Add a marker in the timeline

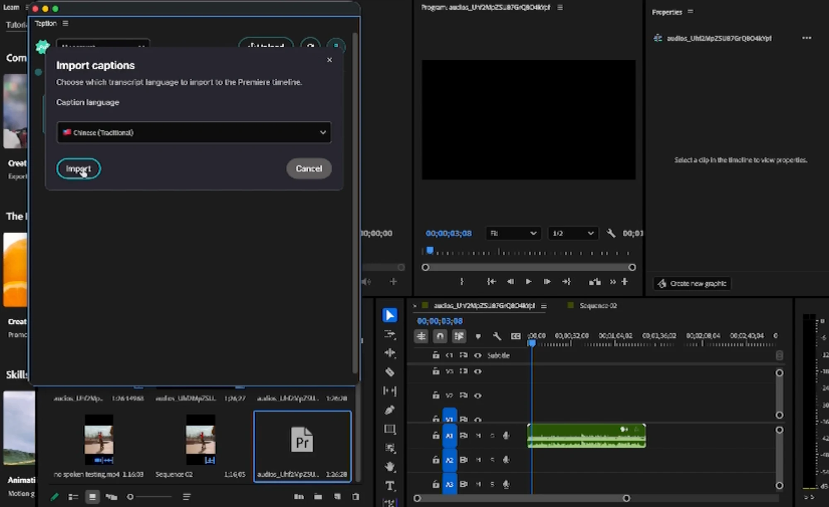tap(478, 336)
